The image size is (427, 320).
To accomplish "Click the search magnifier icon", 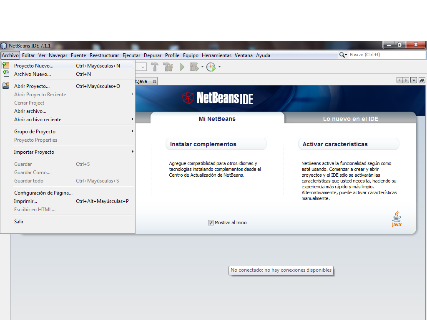I will pyautogui.click(x=343, y=55).
